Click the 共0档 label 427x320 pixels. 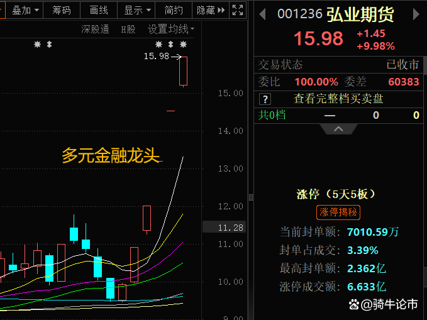coord(272,115)
